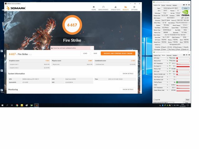Viewport: 199px width, 149px height.
Task: Open Validation tab in upper GPU-Z window
Action: click(x=175, y=5)
